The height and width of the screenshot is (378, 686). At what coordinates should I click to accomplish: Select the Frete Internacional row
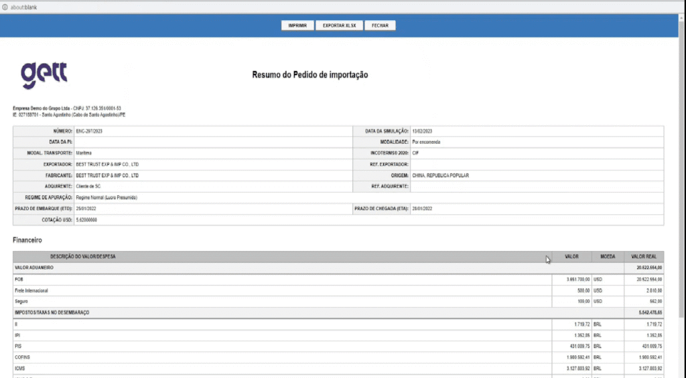pyautogui.click(x=31, y=290)
